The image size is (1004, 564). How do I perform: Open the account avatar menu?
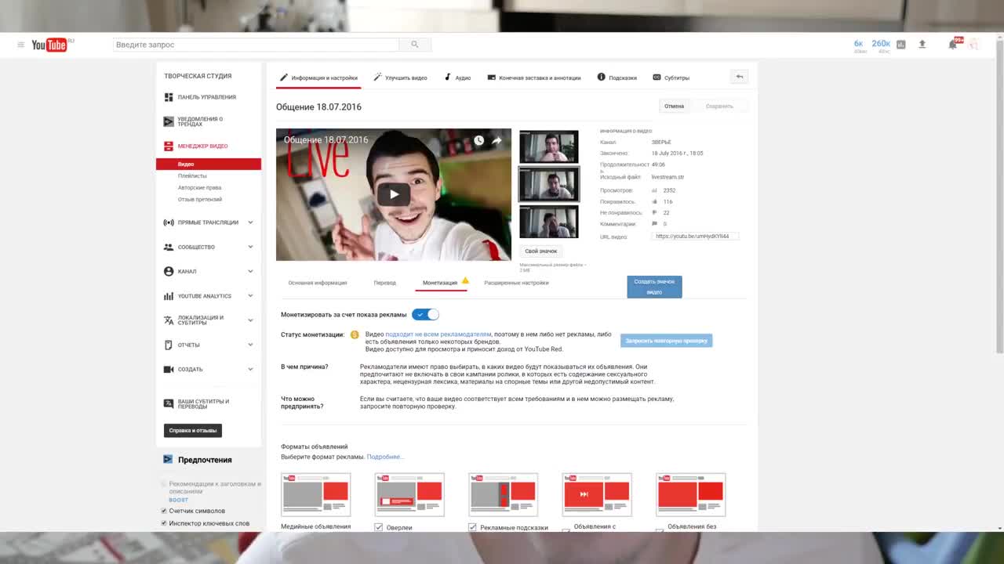[973, 45]
